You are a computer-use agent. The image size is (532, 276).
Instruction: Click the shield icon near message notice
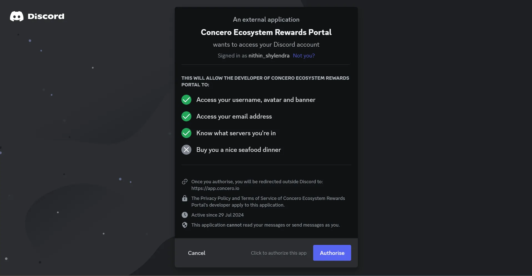click(185, 225)
